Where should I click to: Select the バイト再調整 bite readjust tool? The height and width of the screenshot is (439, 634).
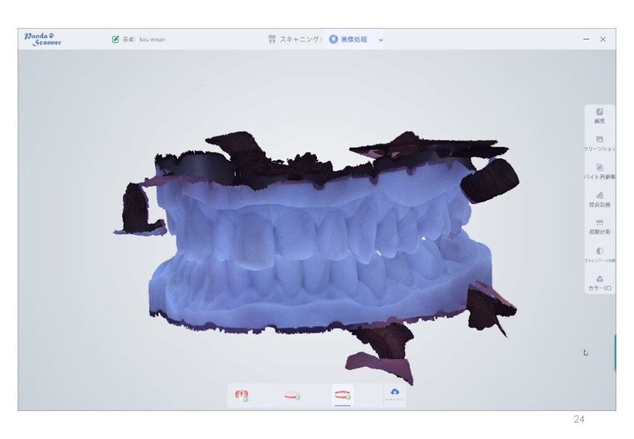pyautogui.click(x=599, y=171)
